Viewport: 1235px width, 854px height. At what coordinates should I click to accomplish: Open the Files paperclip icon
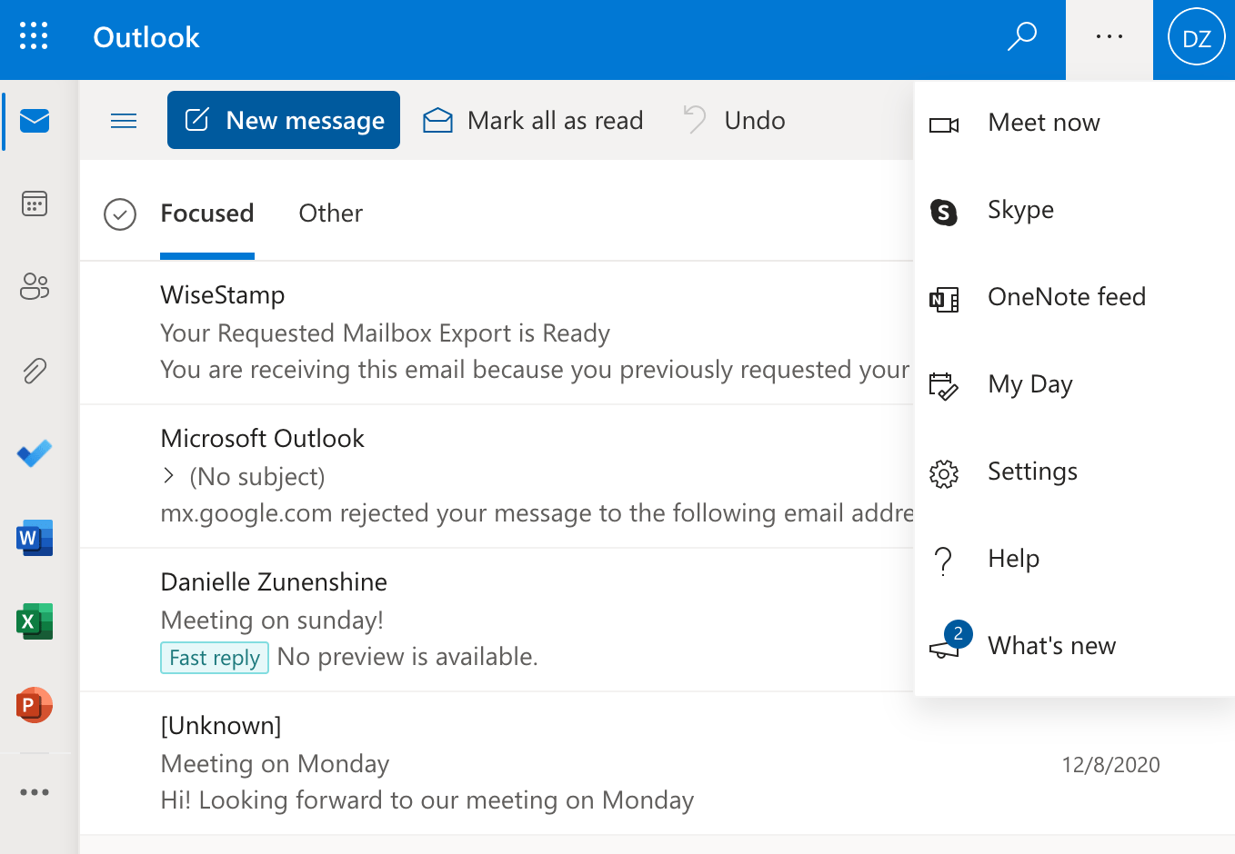pyautogui.click(x=35, y=371)
